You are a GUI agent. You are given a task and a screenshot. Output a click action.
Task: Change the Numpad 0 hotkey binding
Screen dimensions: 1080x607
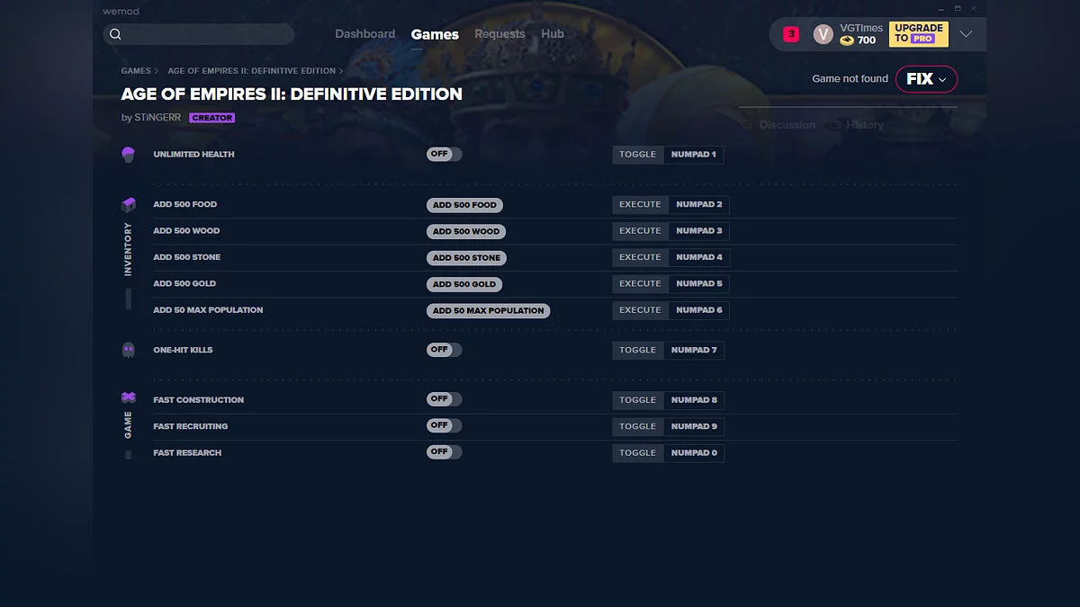[694, 452]
